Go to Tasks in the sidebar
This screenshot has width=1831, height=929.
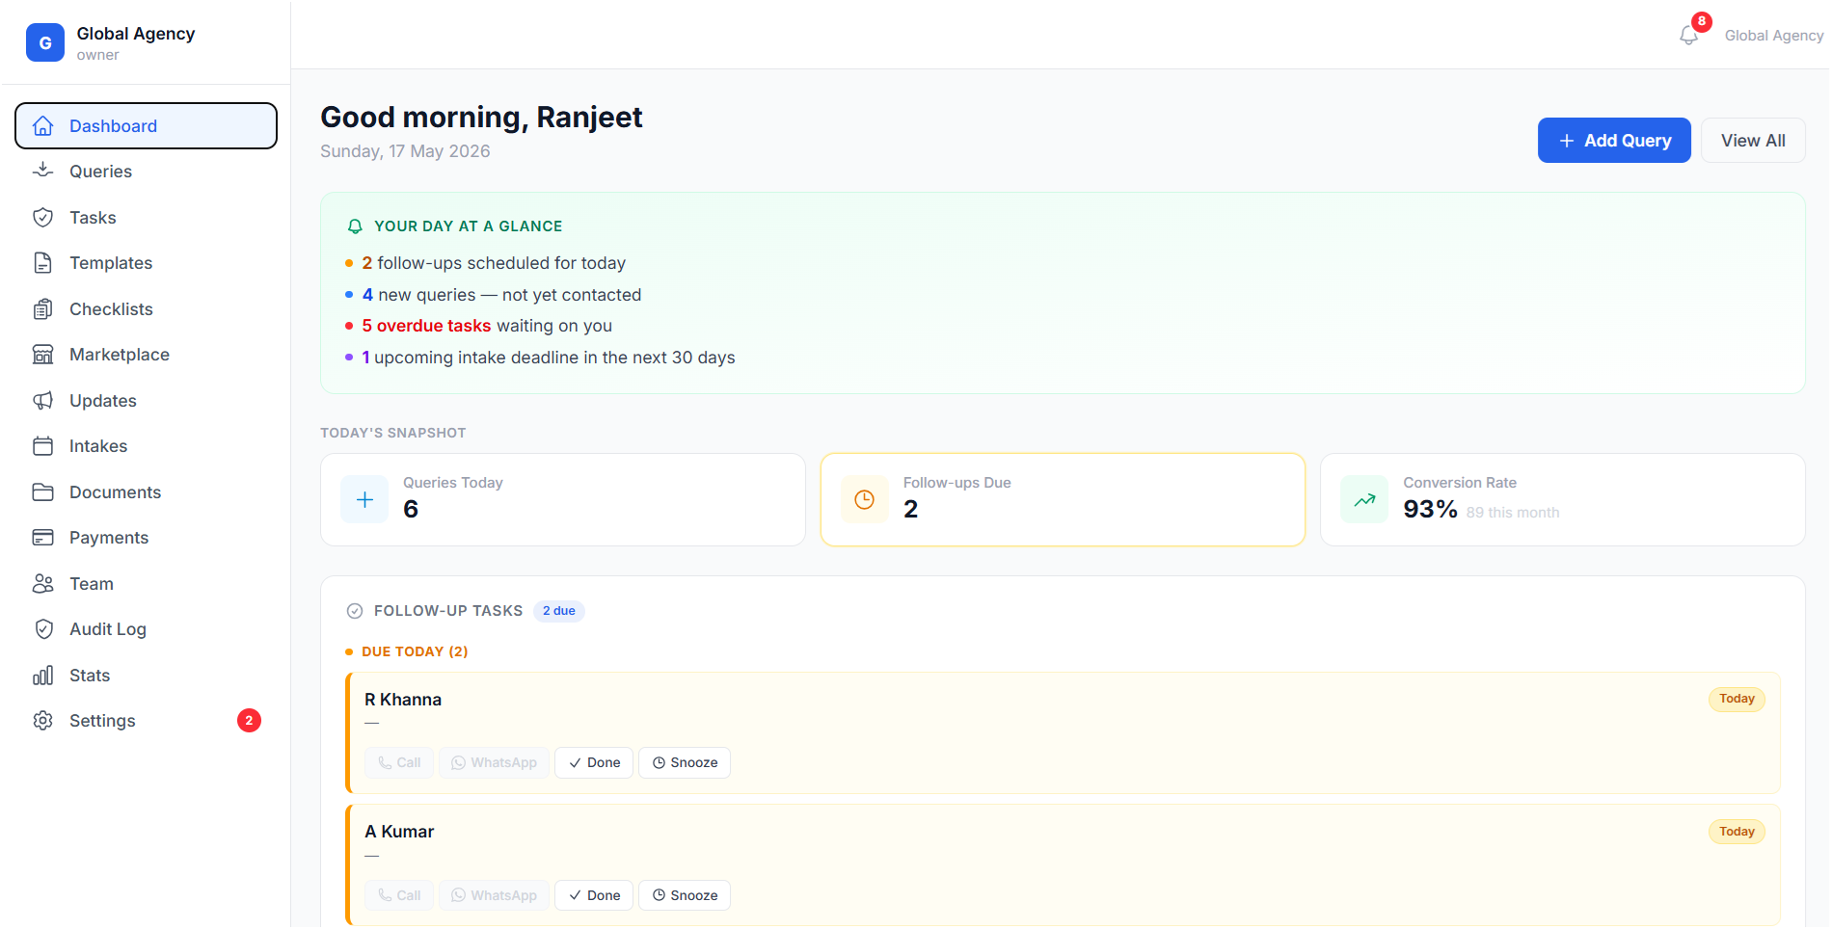tap(146, 218)
